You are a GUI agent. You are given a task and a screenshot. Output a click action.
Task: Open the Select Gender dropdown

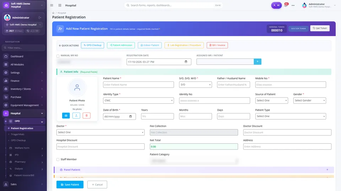309,100
